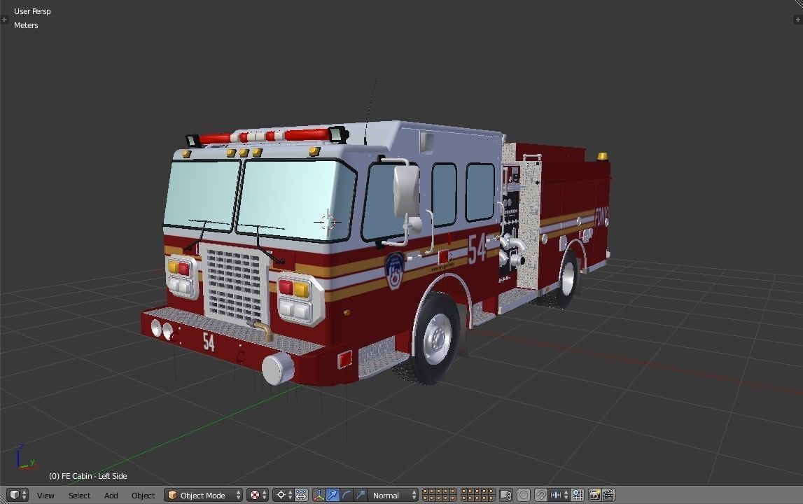The image size is (803, 504).
Task: Toggle lock camera and layers to scene
Action: pyautogui.click(x=506, y=495)
